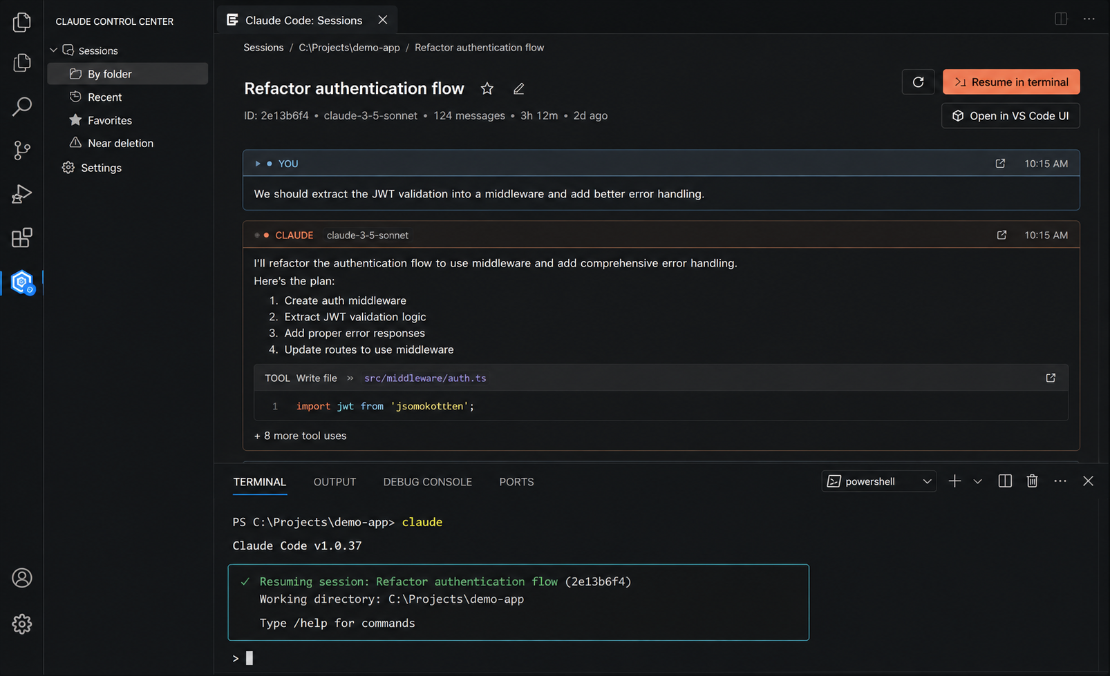Switch to DEBUG CONSOLE panel tab

(427, 482)
